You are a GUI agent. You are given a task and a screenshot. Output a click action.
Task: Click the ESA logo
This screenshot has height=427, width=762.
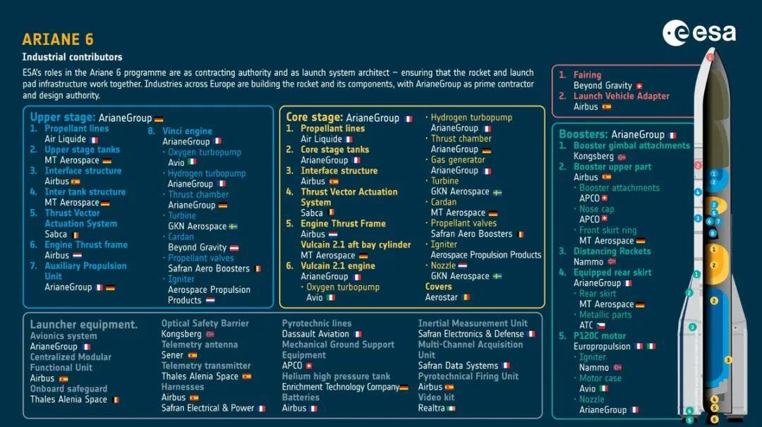click(699, 33)
